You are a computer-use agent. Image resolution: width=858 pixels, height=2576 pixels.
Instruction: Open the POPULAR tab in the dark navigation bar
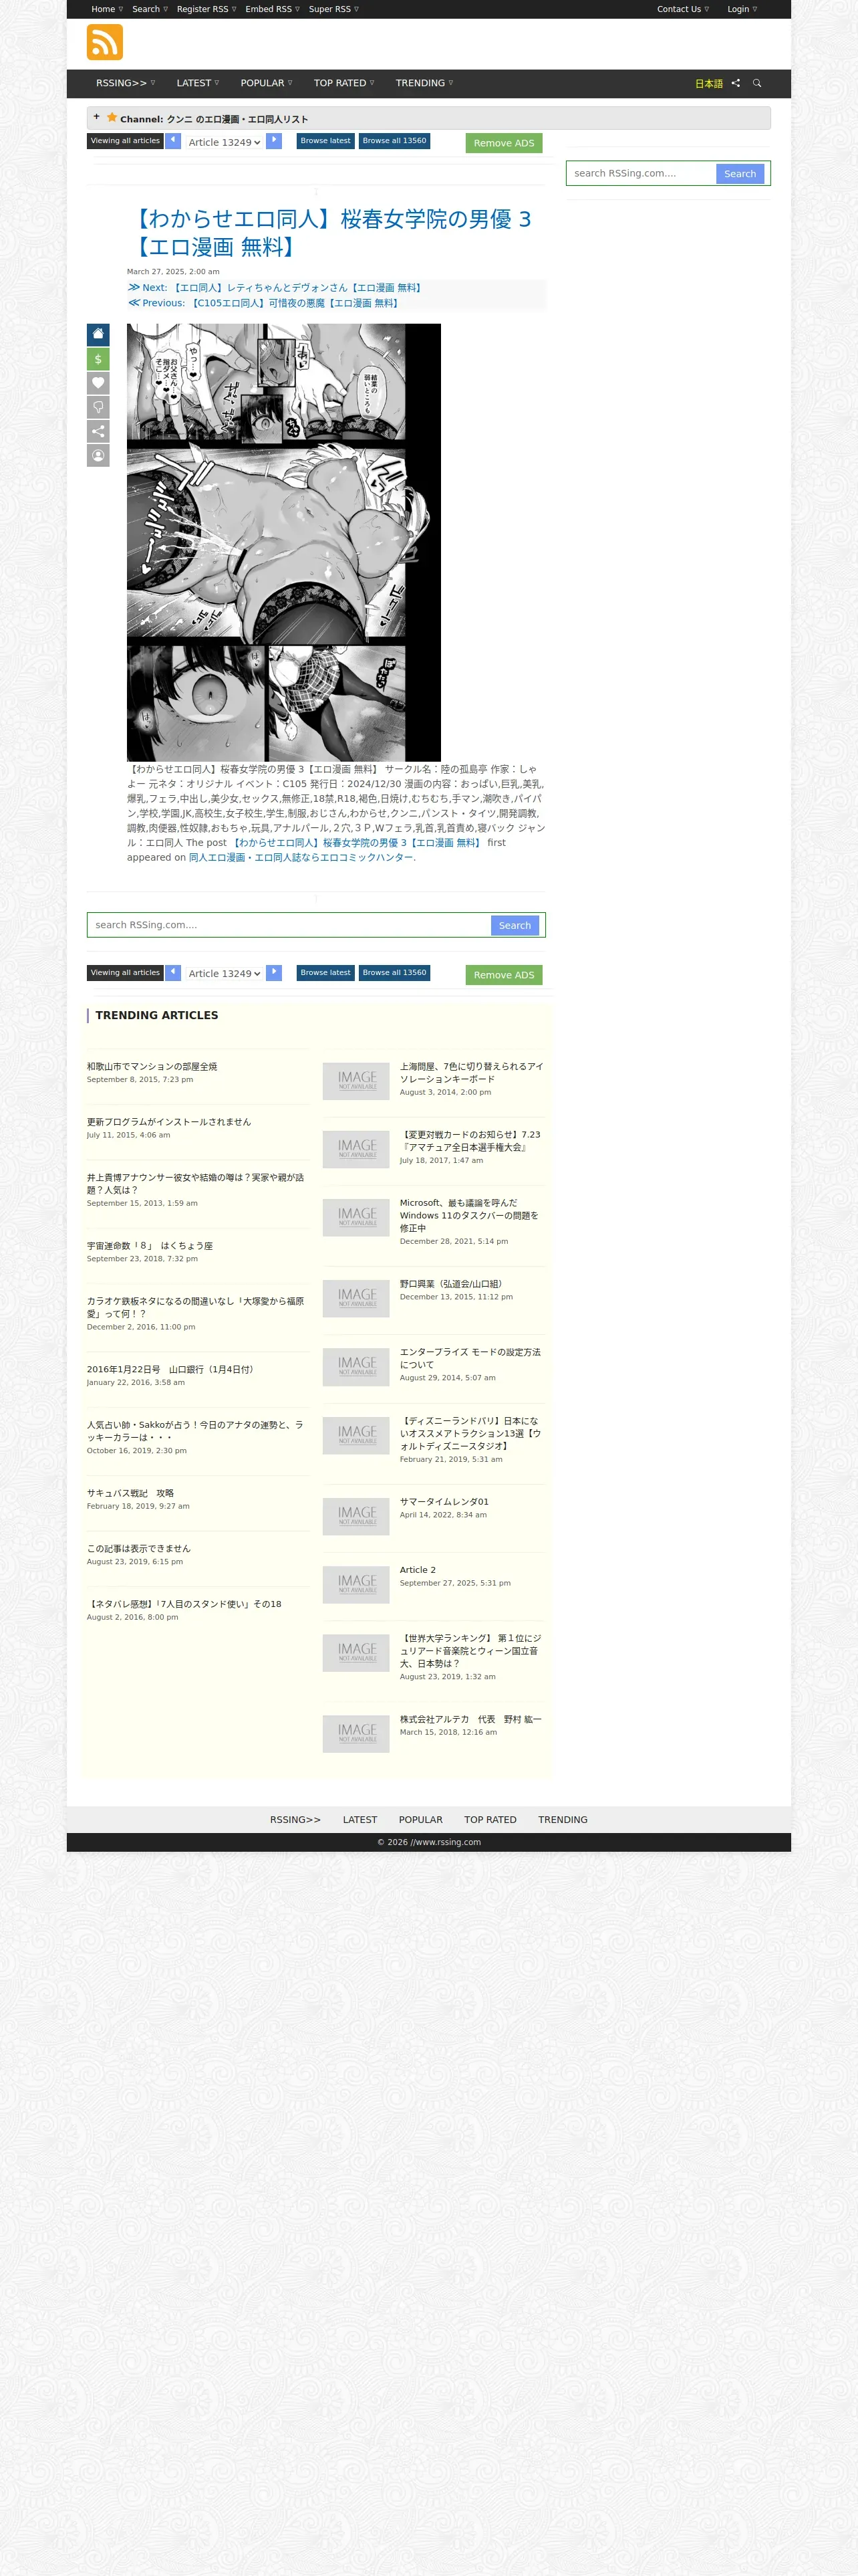(267, 83)
